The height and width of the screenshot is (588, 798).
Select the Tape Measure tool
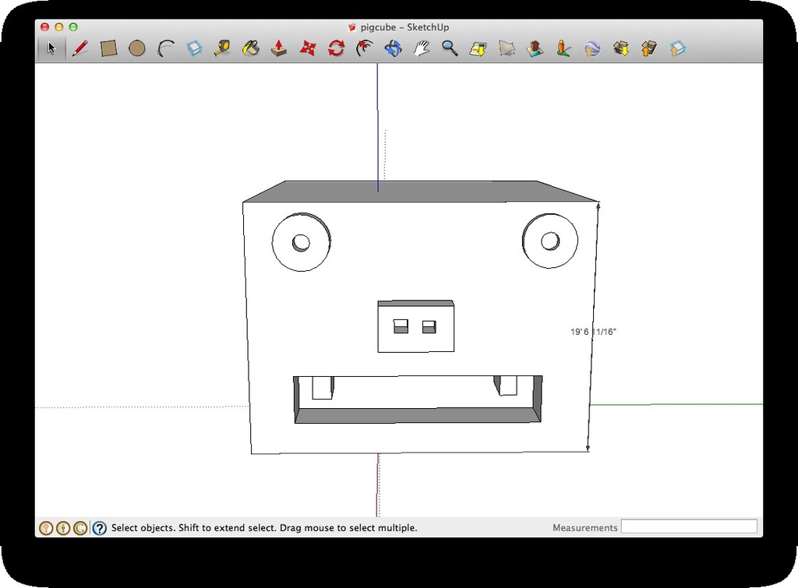[x=222, y=48]
